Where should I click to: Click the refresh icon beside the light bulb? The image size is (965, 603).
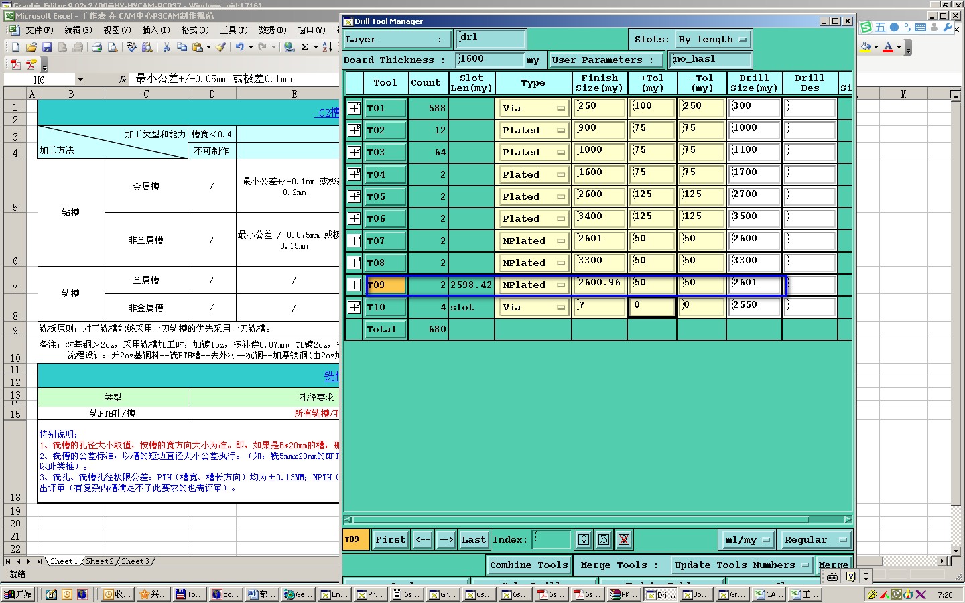click(604, 539)
